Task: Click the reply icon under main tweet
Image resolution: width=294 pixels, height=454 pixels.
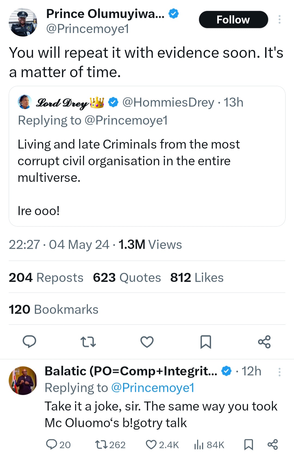Action: [29, 342]
